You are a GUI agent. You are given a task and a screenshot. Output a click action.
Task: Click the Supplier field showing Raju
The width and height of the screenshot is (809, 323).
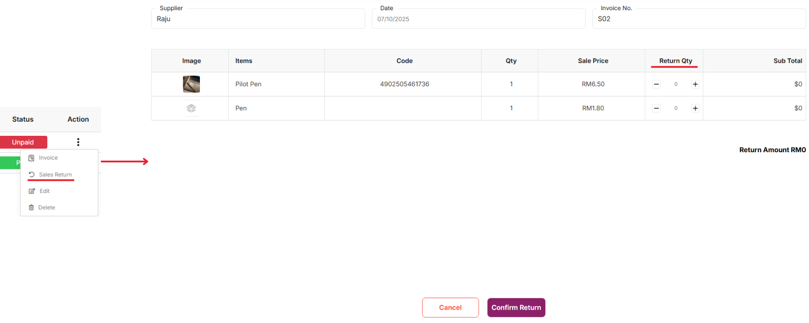pos(258,19)
